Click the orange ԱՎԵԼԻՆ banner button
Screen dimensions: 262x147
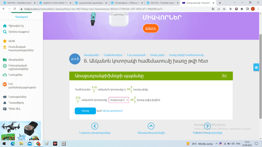pos(151,28)
